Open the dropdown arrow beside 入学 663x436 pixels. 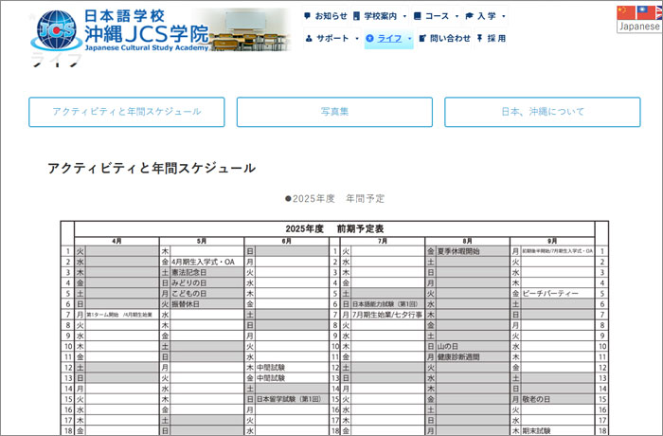(x=503, y=16)
